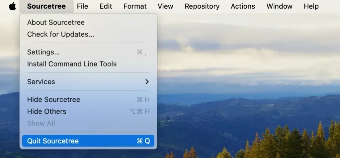Expand the Services submenu

click(x=88, y=82)
